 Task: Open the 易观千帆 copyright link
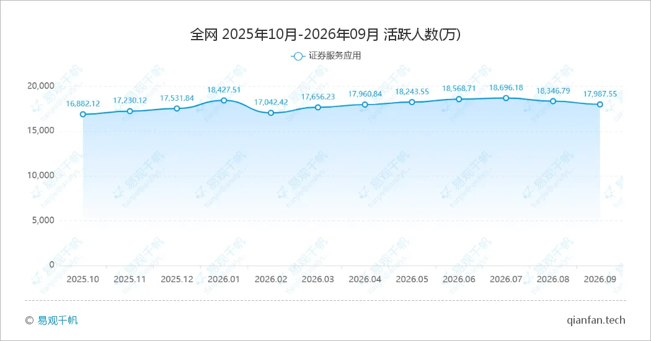[57, 321]
